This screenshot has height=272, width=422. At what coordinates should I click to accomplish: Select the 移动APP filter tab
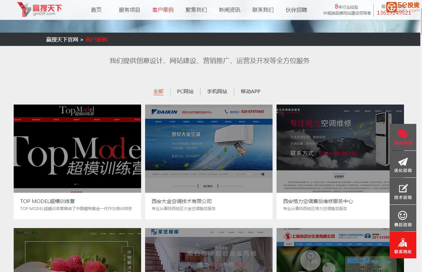point(251,92)
